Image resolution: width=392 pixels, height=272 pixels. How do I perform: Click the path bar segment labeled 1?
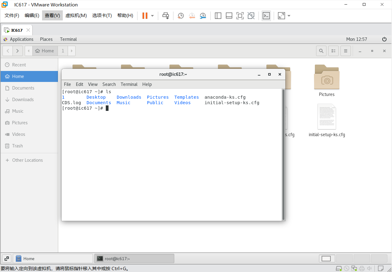[63, 51]
